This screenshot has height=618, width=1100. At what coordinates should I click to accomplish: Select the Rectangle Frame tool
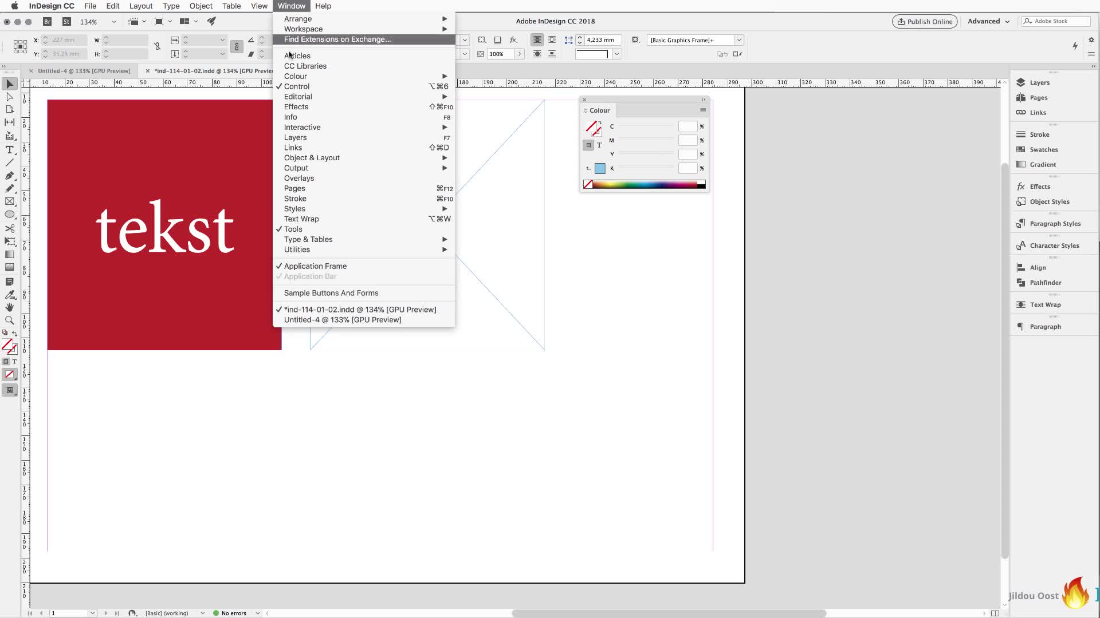click(10, 201)
